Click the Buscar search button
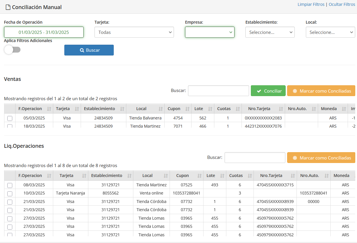 89,50
